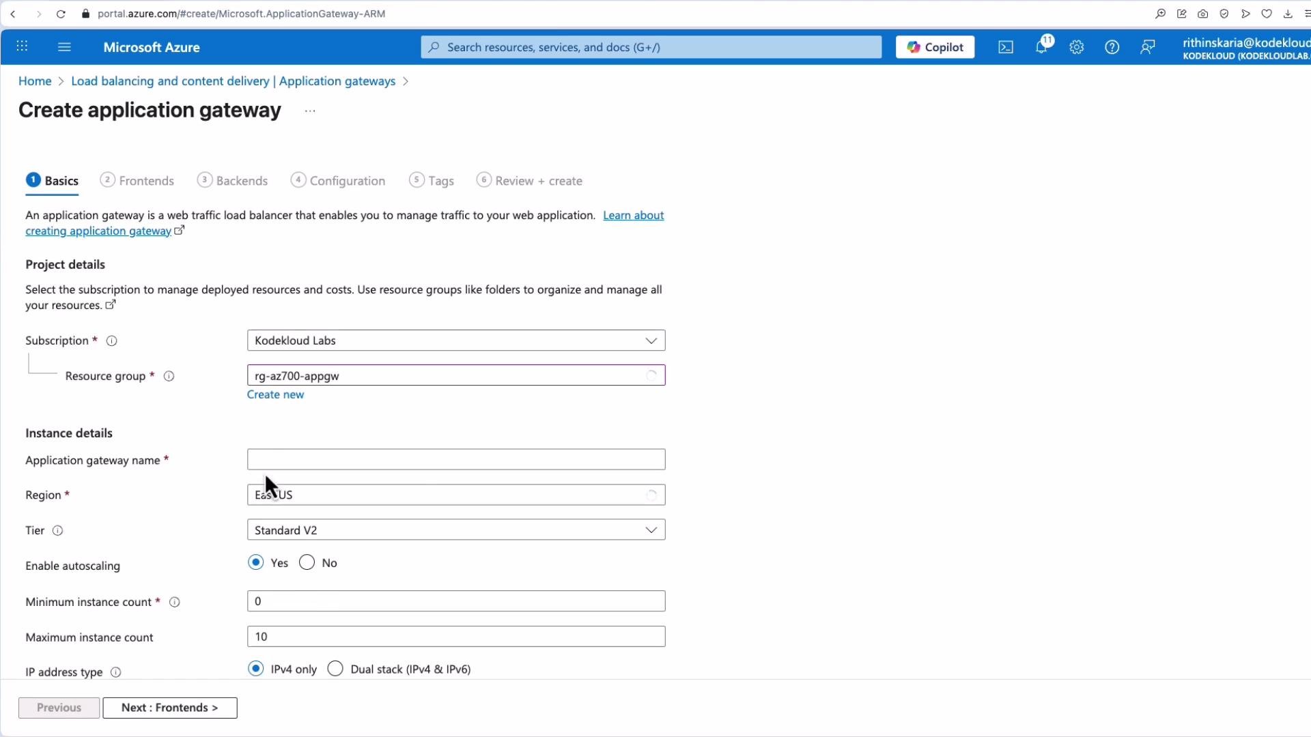Click the Previous button
This screenshot has width=1311, height=737.
59,708
